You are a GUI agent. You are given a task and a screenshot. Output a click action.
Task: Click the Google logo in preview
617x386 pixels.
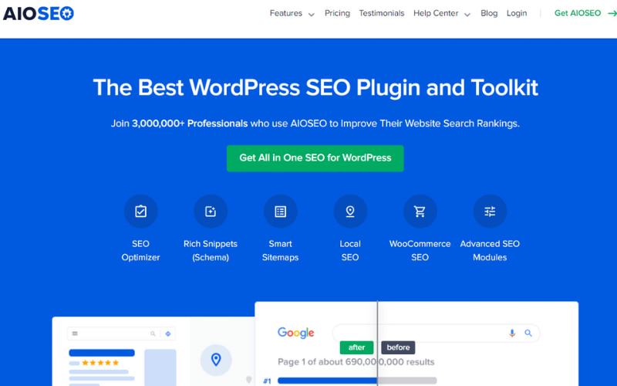tap(296, 333)
